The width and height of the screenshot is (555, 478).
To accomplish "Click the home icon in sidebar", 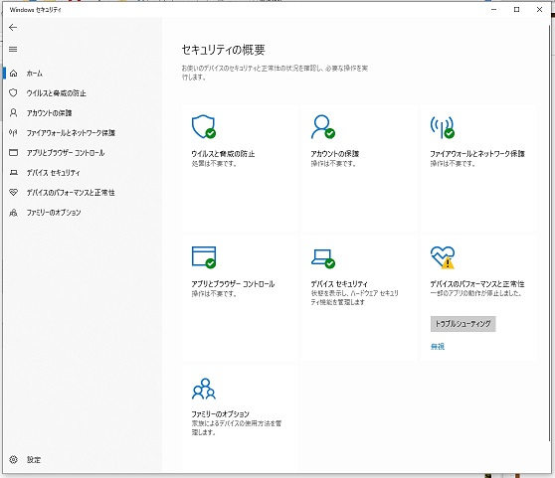I will coord(14,74).
